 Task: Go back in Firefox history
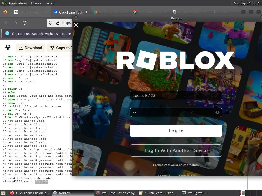[6, 23]
